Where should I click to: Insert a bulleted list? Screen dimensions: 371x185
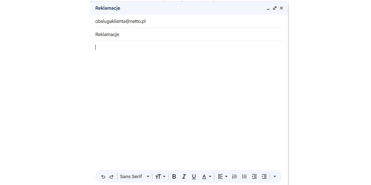coord(244,176)
